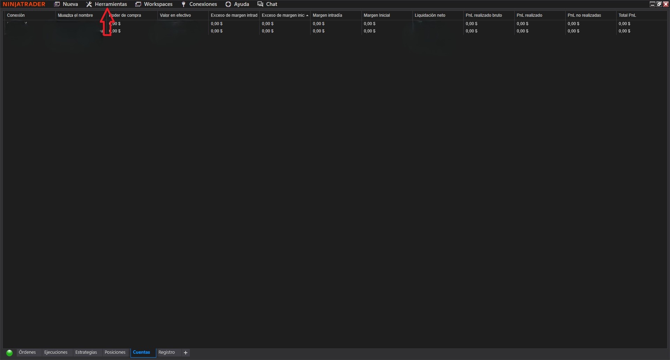
Task: Switch to the Registro tab
Action: coord(166,352)
